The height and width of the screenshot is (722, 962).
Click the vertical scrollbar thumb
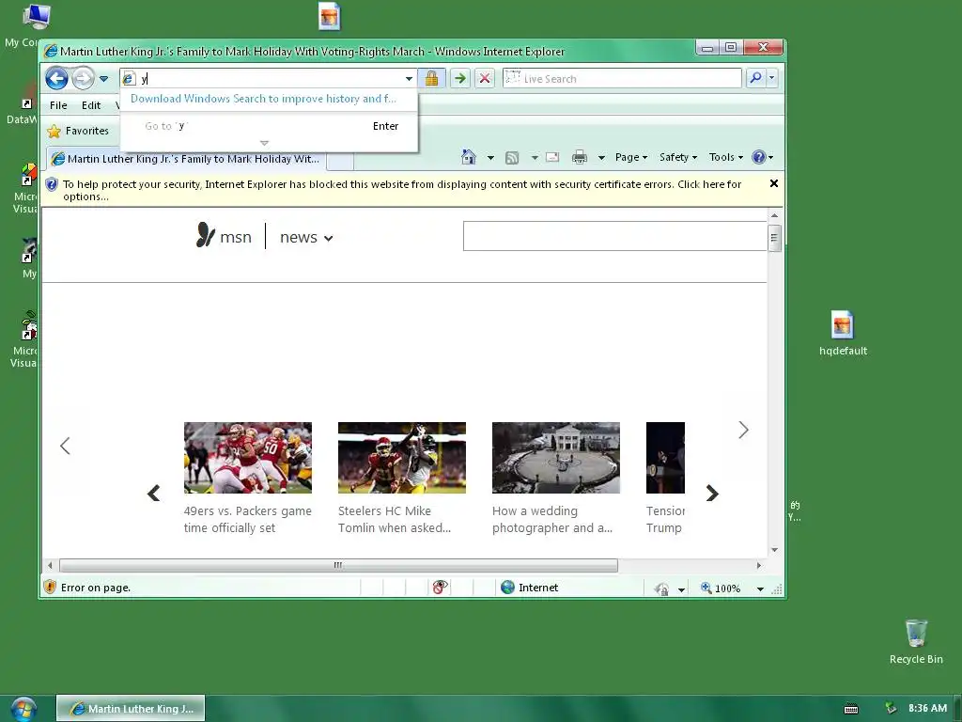tap(774, 238)
